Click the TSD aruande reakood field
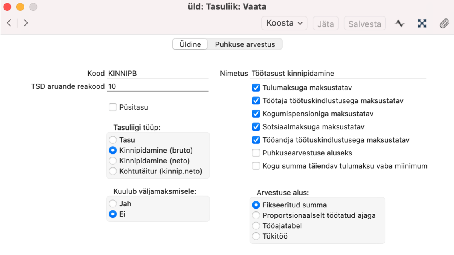The image size is (454, 255). coord(158,86)
